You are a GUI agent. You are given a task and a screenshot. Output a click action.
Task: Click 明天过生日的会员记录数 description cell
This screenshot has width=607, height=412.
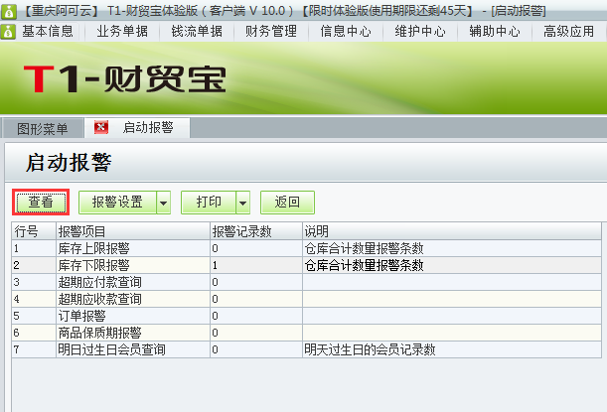click(452, 349)
